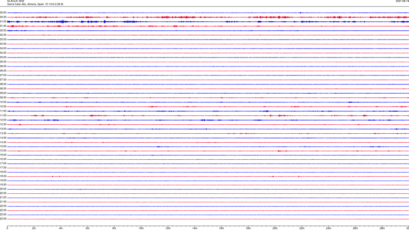
Task: Click the 17:30 time row label
Action: pos(3,168)
